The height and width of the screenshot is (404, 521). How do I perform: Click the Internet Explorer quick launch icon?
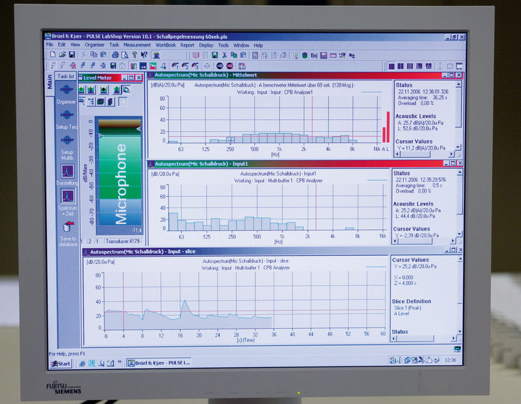pyautogui.click(x=82, y=363)
